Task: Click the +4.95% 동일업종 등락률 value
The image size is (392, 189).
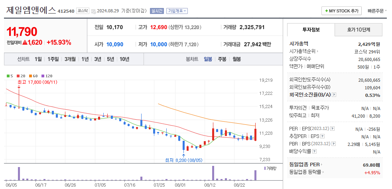Action: click(372, 173)
